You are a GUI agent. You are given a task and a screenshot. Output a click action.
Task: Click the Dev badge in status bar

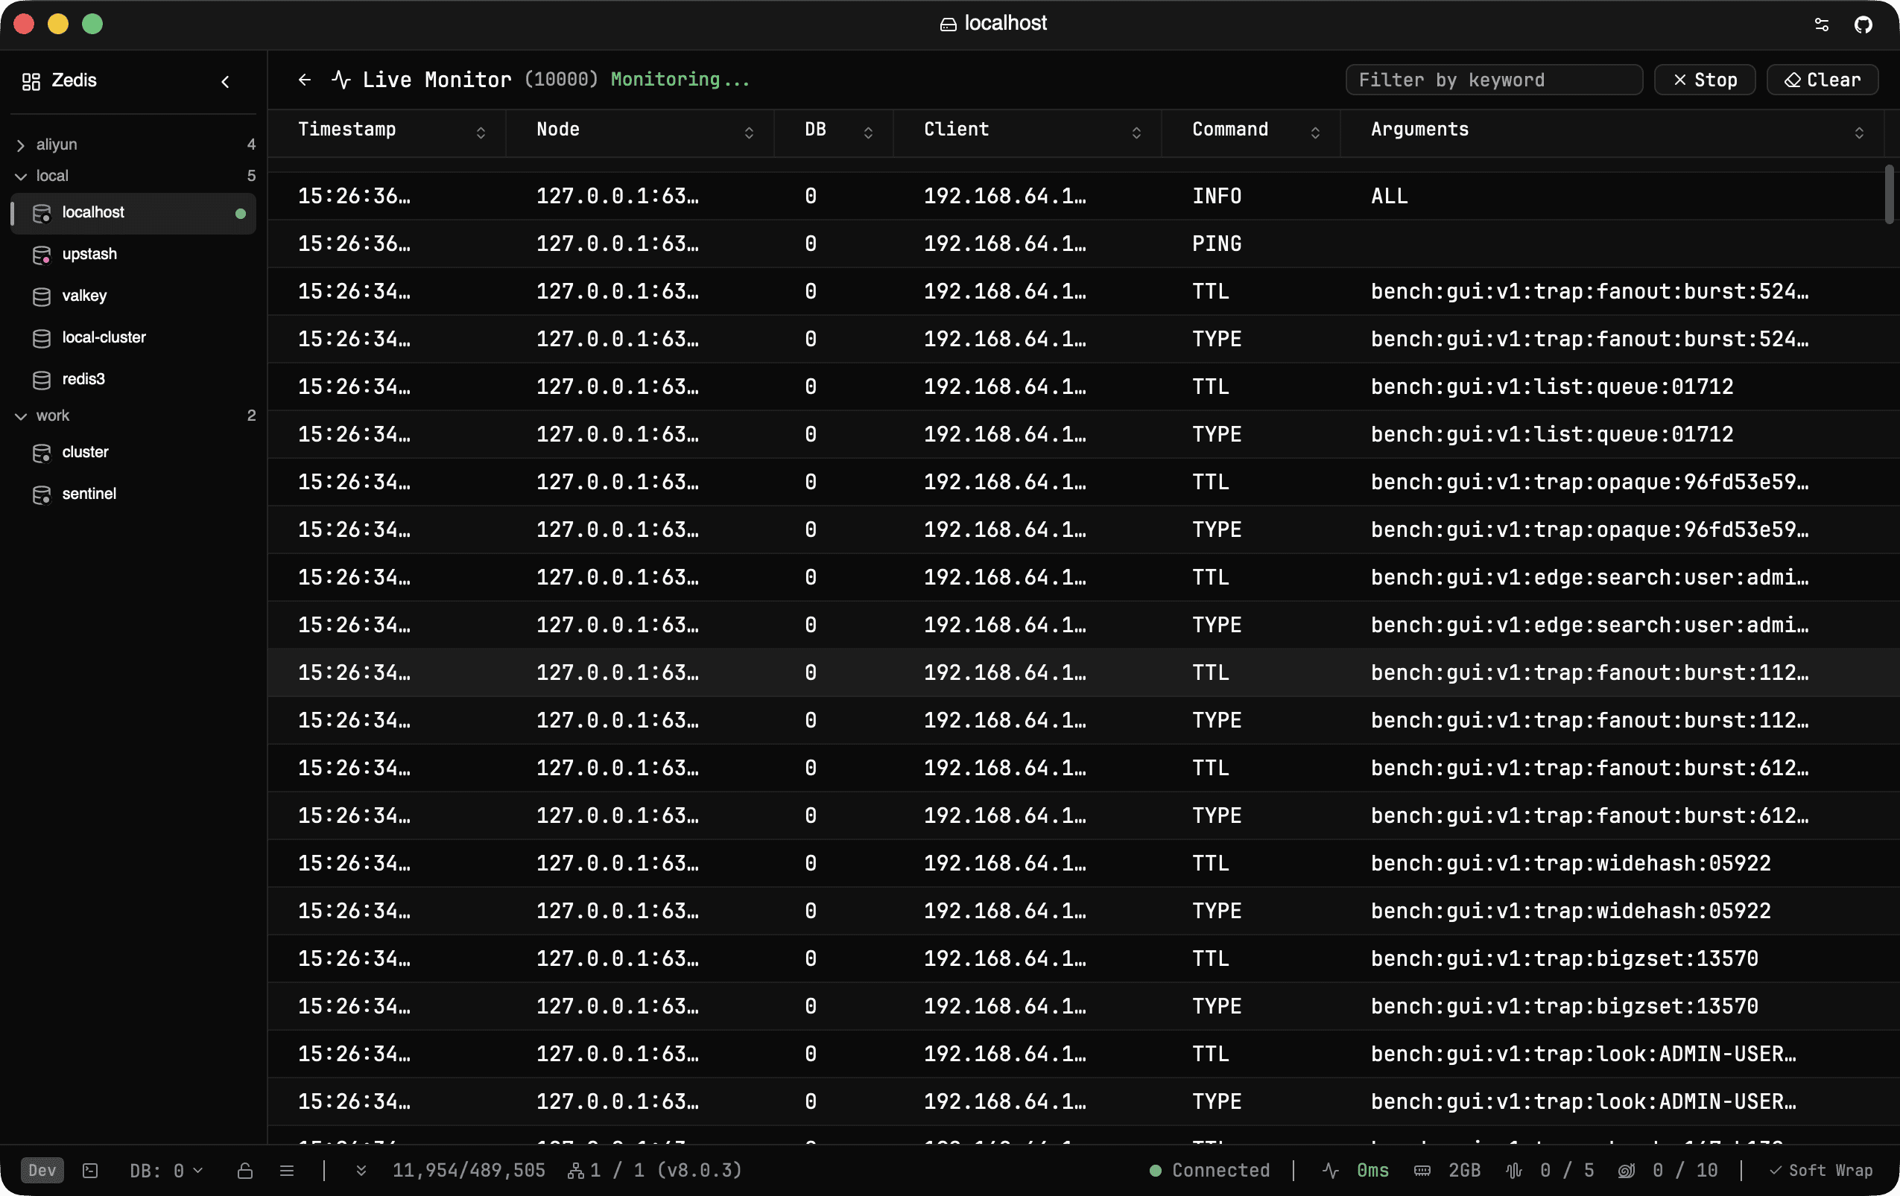tap(42, 1171)
